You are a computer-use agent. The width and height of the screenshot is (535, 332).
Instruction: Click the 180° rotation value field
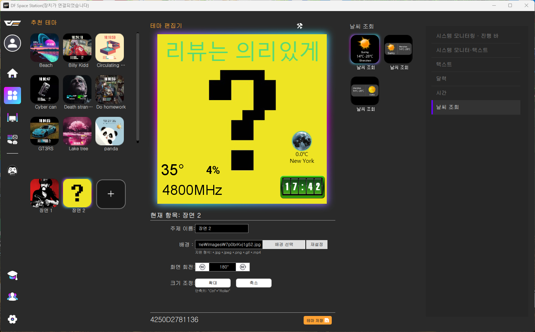[x=222, y=267]
